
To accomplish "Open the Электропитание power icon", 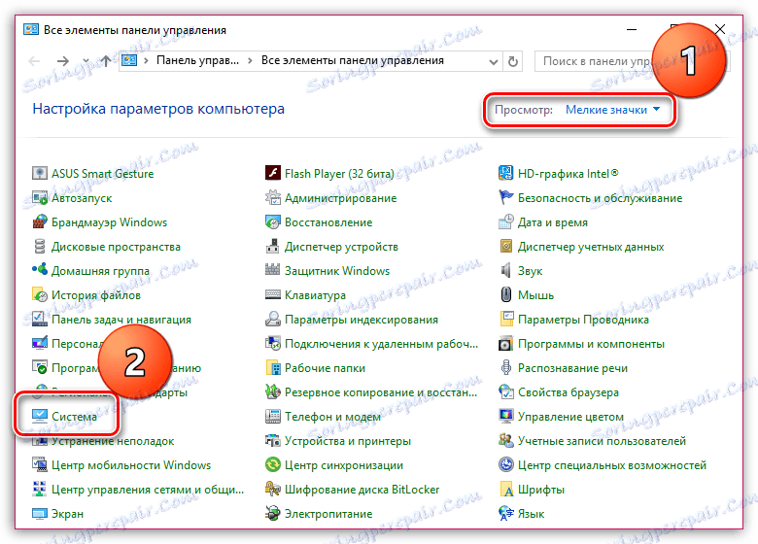I will tap(273, 514).
